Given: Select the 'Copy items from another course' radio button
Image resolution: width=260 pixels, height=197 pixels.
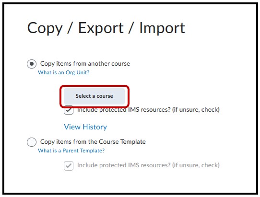Looking at the screenshot, I should coord(32,64).
